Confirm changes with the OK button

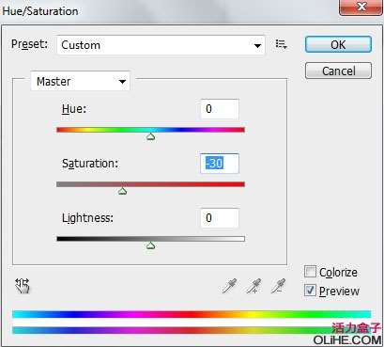pos(338,44)
